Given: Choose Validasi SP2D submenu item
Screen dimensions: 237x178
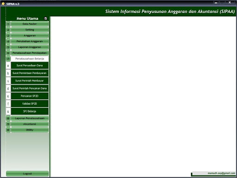Looking at the screenshot, I should (x=30, y=104).
